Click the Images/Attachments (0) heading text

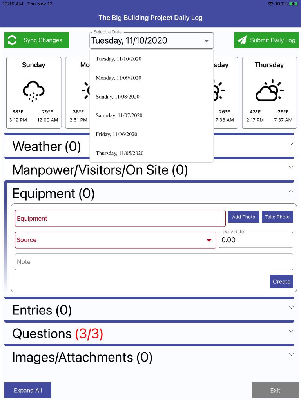pyautogui.click(x=82, y=357)
